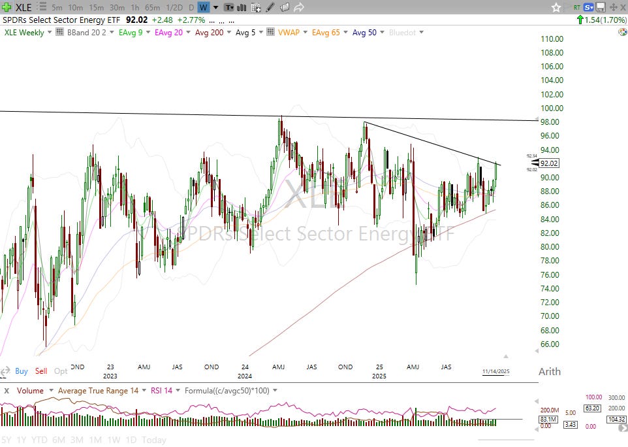Open the Formula((c/avgc50)*100) dropdown

point(275,391)
